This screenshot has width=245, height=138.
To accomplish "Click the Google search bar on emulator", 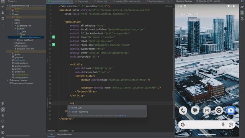I will [x=207, y=125].
